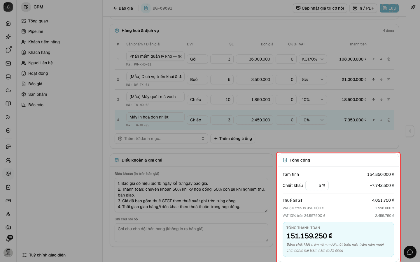Click the Điều khoản terms textarea

(191, 195)
